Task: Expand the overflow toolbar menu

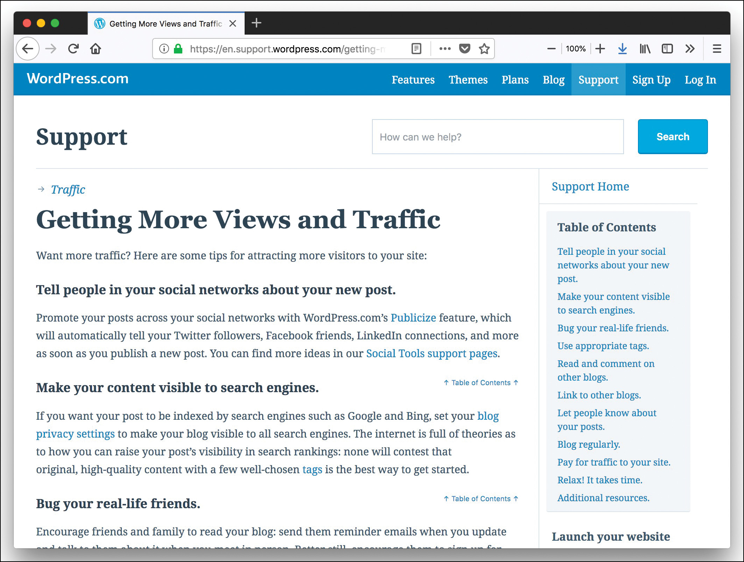Action: (690, 49)
